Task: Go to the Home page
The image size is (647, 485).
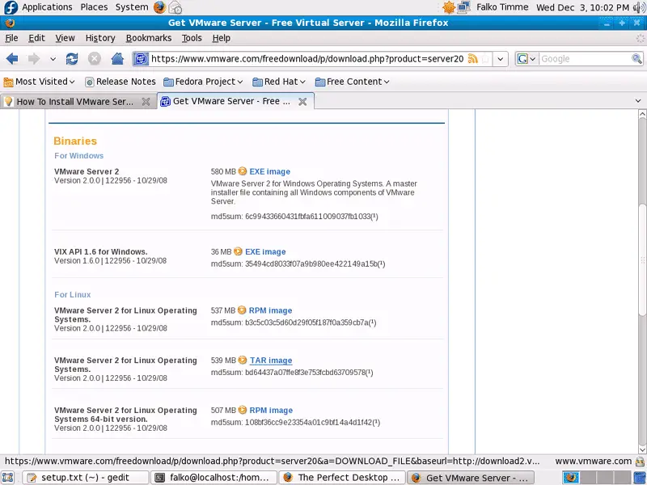Action: 117,59
